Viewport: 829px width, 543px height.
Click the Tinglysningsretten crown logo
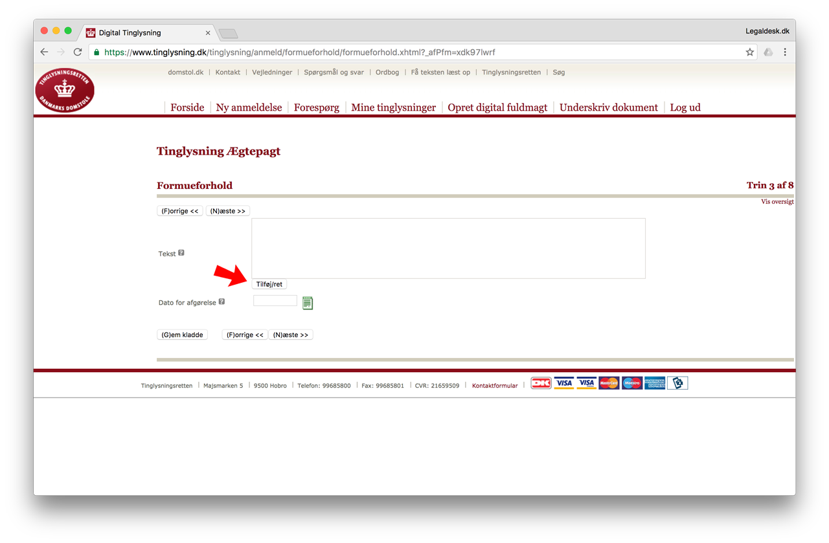65,90
